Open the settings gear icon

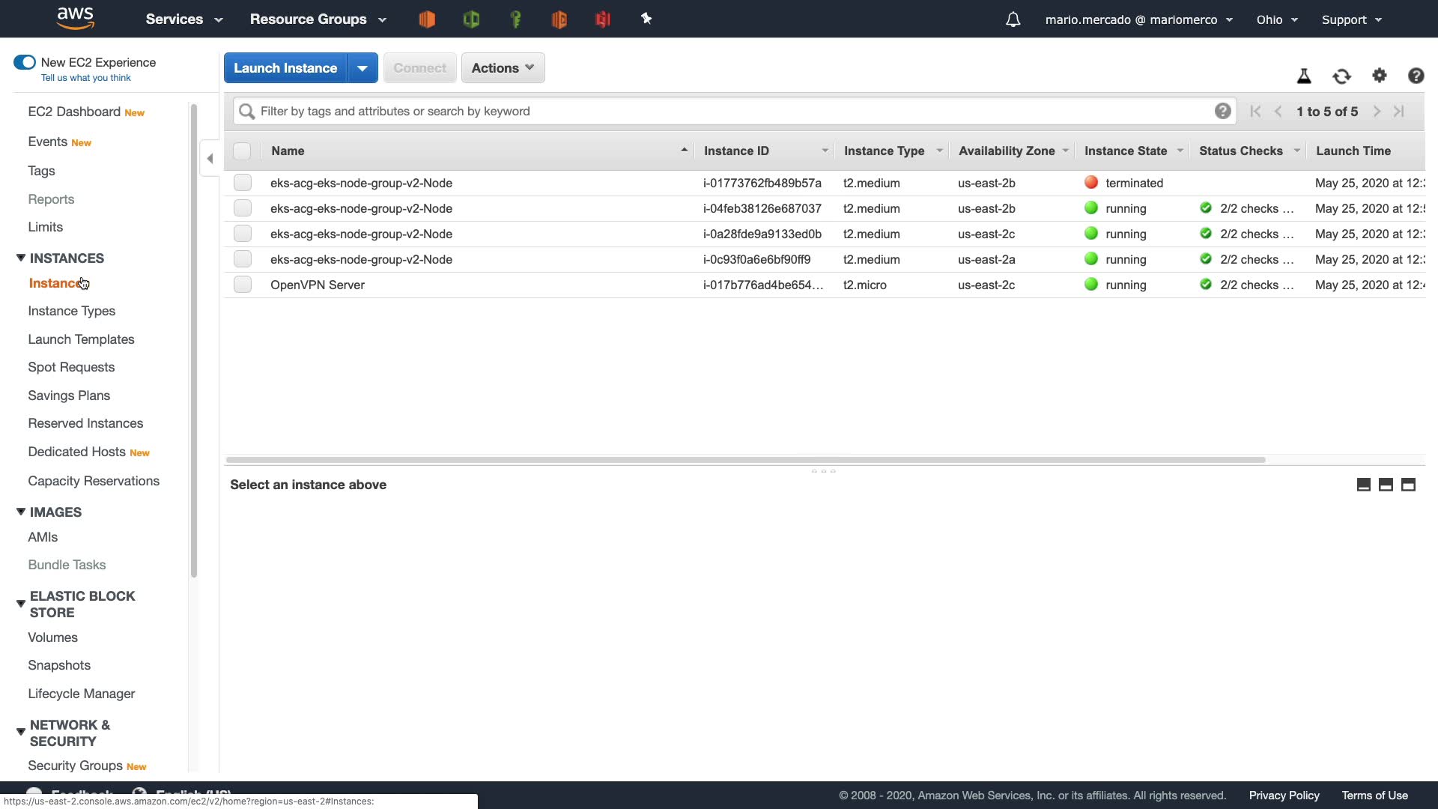pos(1379,76)
